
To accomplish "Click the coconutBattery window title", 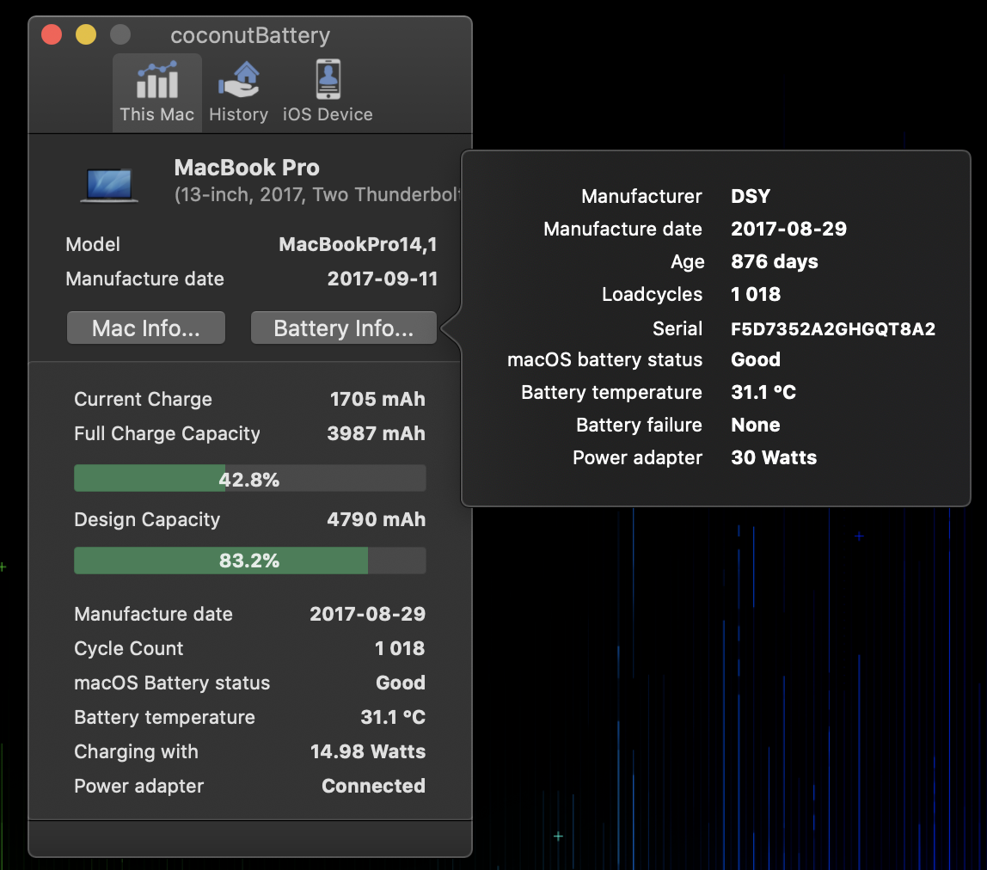I will tap(250, 36).
